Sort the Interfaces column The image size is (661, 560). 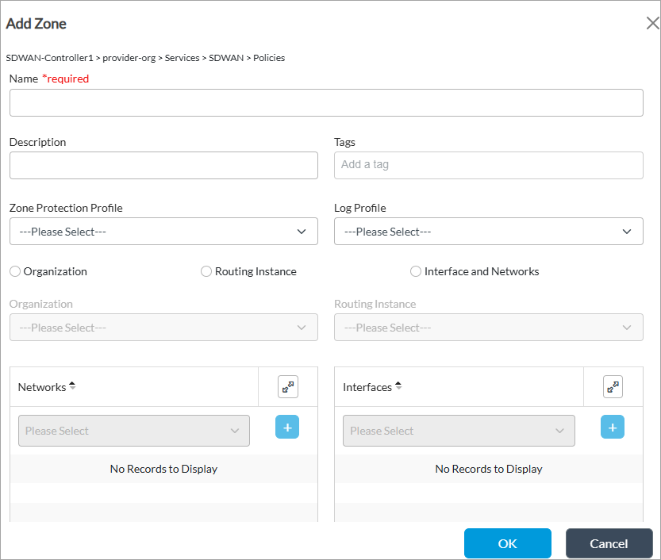pyautogui.click(x=398, y=386)
